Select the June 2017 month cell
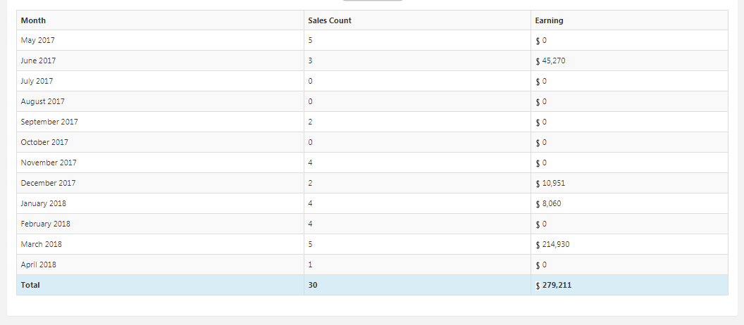 pyautogui.click(x=38, y=60)
